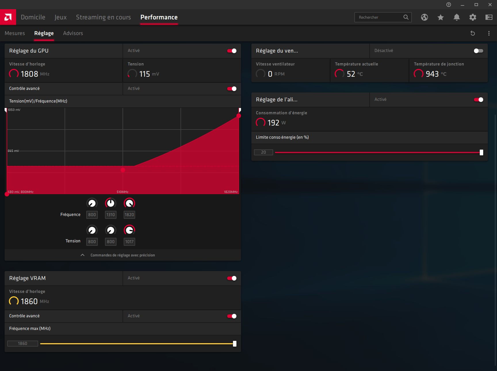Open favorites star icon
The width and height of the screenshot is (497, 371).
pos(440,17)
